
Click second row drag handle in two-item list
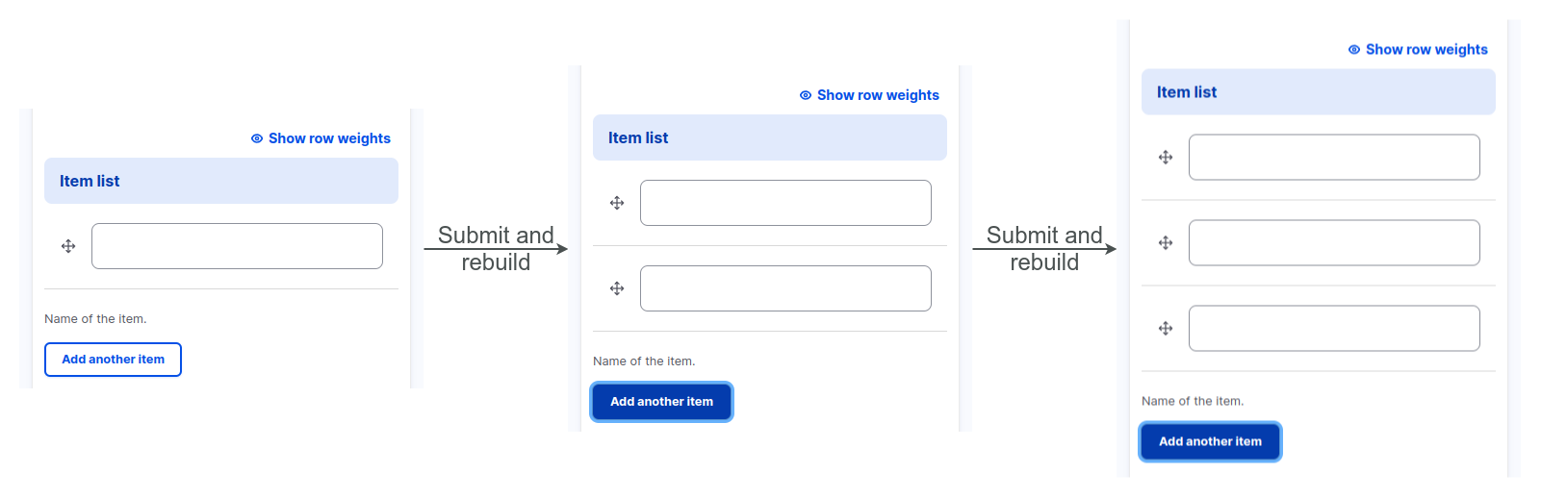pos(617,288)
